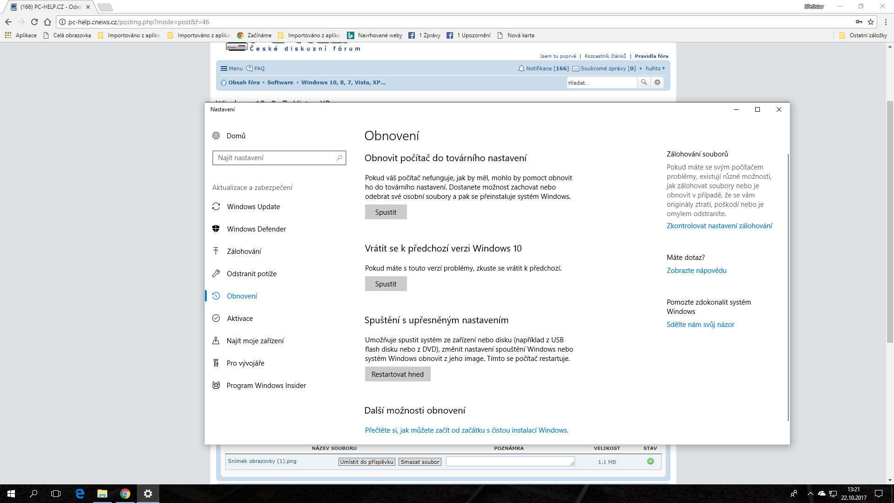The height and width of the screenshot is (503, 894).
Task: Open the Zkontrolovat nastavení zálohování link
Action: point(719,225)
